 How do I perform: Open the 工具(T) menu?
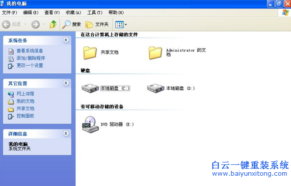point(95,13)
